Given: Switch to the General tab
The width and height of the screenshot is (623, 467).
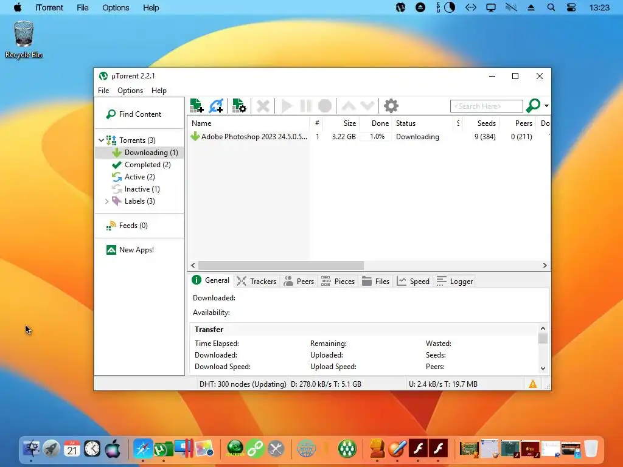Looking at the screenshot, I should (x=211, y=280).
